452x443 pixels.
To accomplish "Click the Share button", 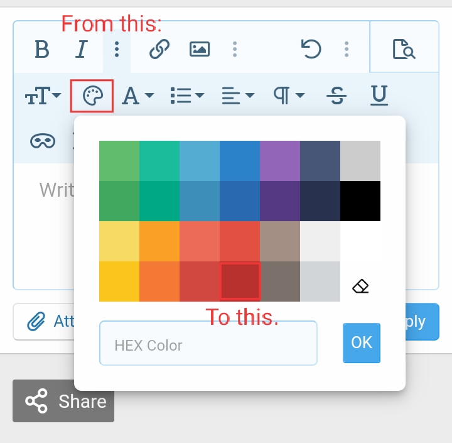I will (x=63, y=401).
